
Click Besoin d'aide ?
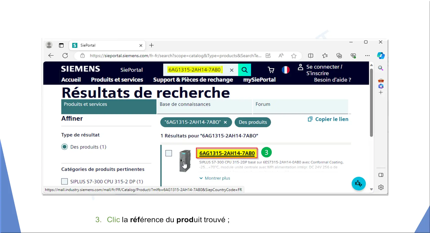click(332, 80)
